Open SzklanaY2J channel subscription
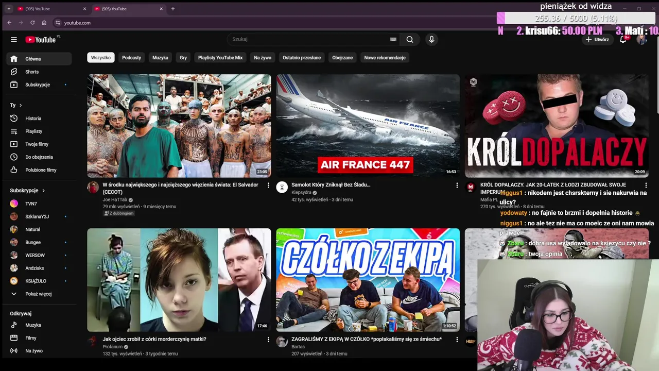This screenshot has width=659, height=371. pos(39,216)
